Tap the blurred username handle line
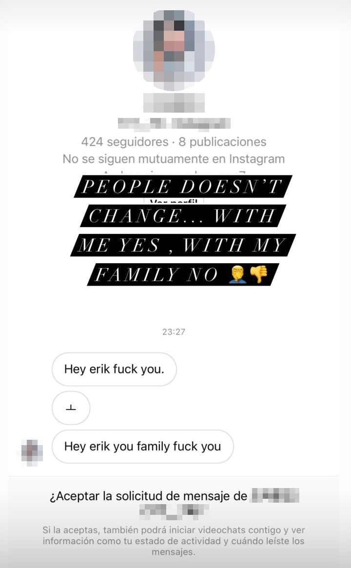This screenshot has width=351, height=568. [174, 124]
